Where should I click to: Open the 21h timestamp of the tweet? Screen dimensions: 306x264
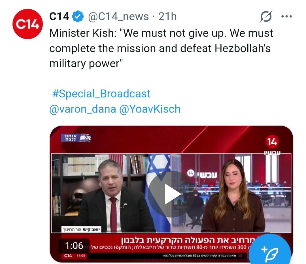(167, 16)
